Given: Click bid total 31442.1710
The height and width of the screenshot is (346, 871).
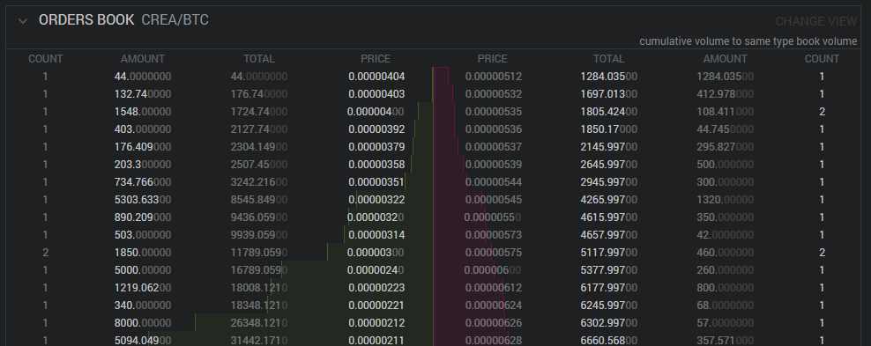Looking at the screenshot, I should click(259, 341).
